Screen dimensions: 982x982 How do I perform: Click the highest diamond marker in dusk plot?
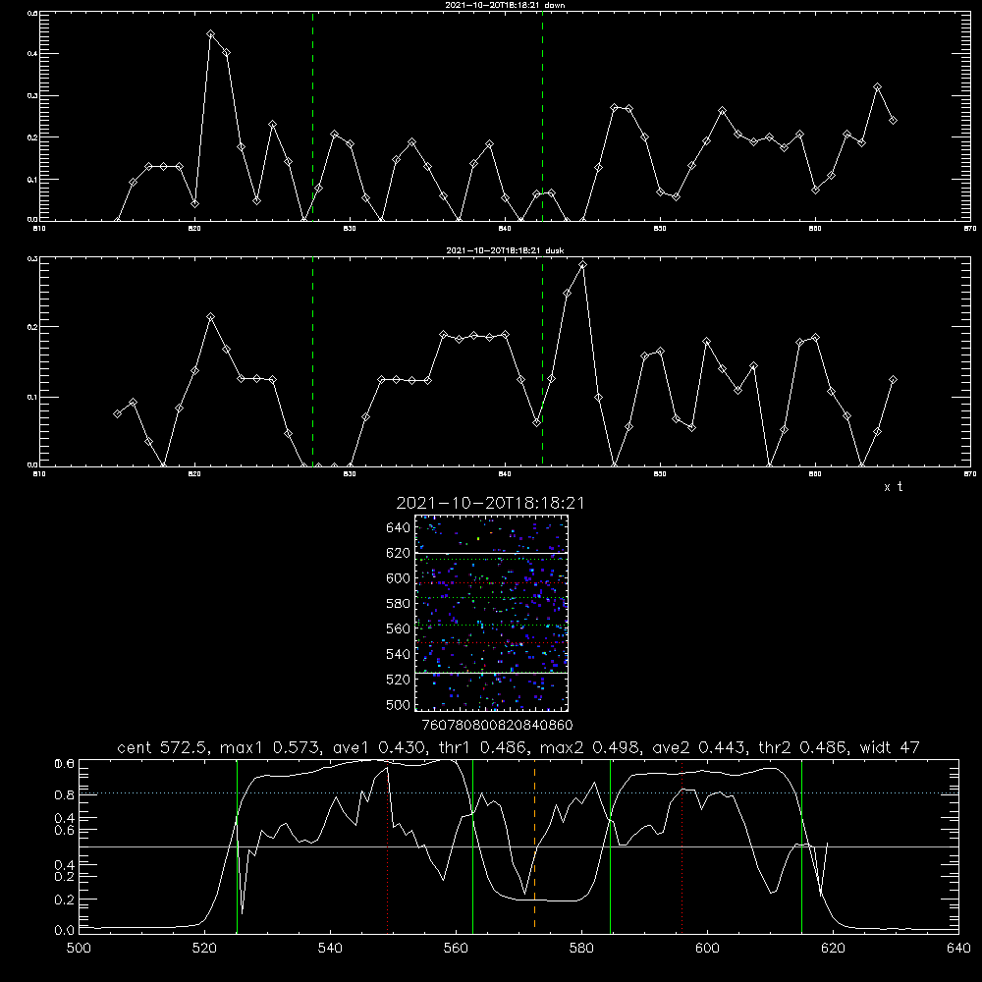582,265
